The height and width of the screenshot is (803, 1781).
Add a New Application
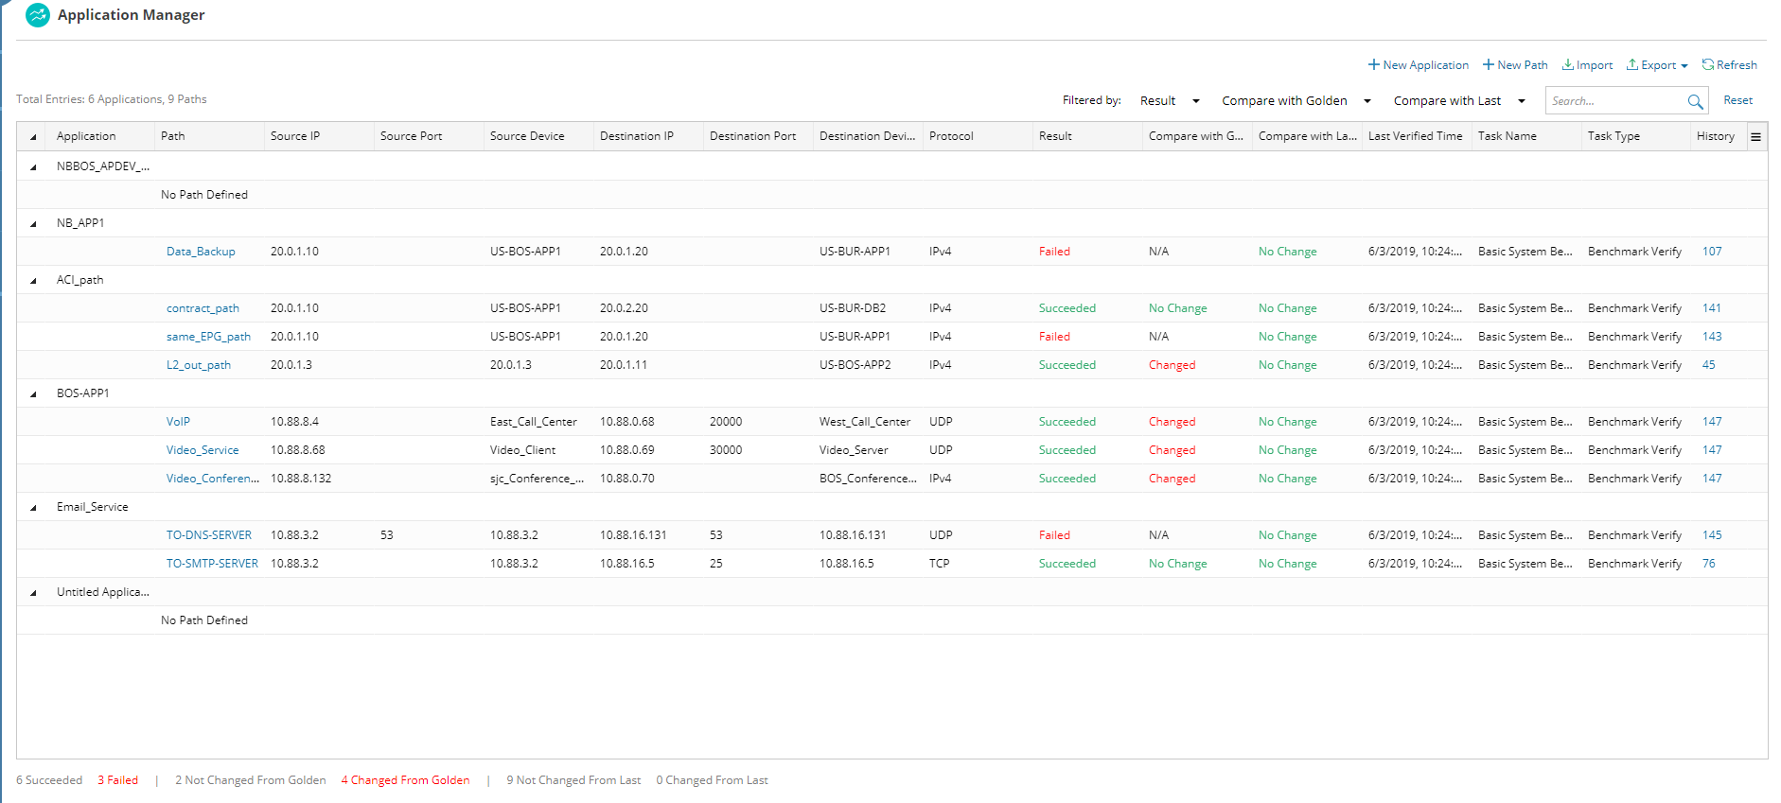tap(1418, 65)
